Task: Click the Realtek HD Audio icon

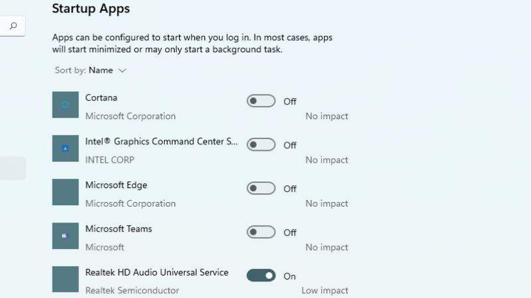Action: [66, 279]
